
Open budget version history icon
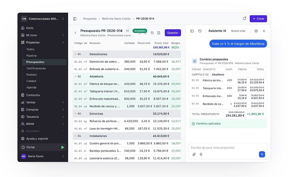(x=152, y=33)
